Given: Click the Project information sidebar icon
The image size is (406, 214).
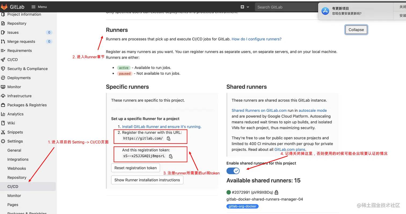Looking at the screenshot, I should (x=3, y=14).
